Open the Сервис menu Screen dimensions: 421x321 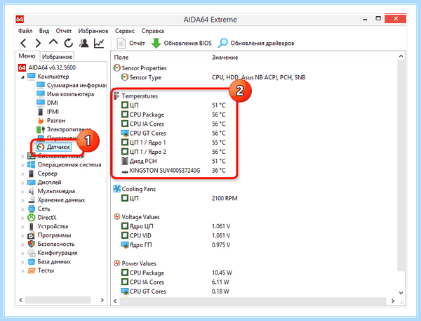click(125, 31)
